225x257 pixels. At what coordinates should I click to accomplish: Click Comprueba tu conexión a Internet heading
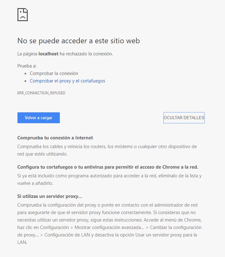click(55, 138)
